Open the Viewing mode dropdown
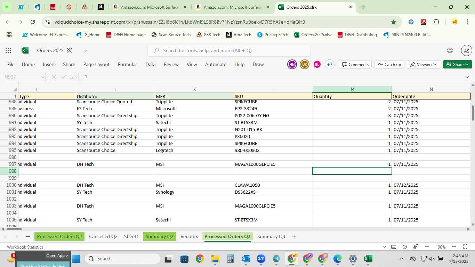 click(x=423, y=64)
